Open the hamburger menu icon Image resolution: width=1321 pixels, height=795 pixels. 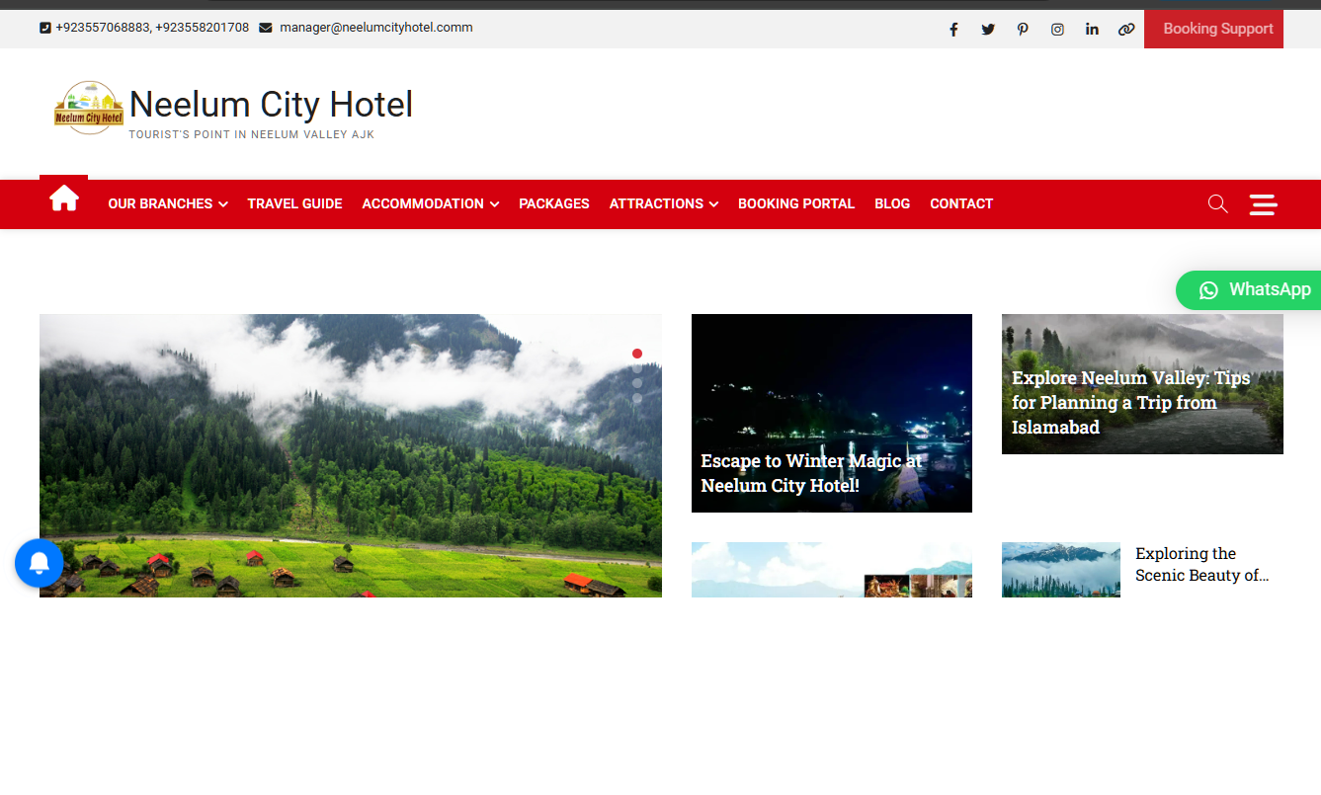[x=1264, y=204]
